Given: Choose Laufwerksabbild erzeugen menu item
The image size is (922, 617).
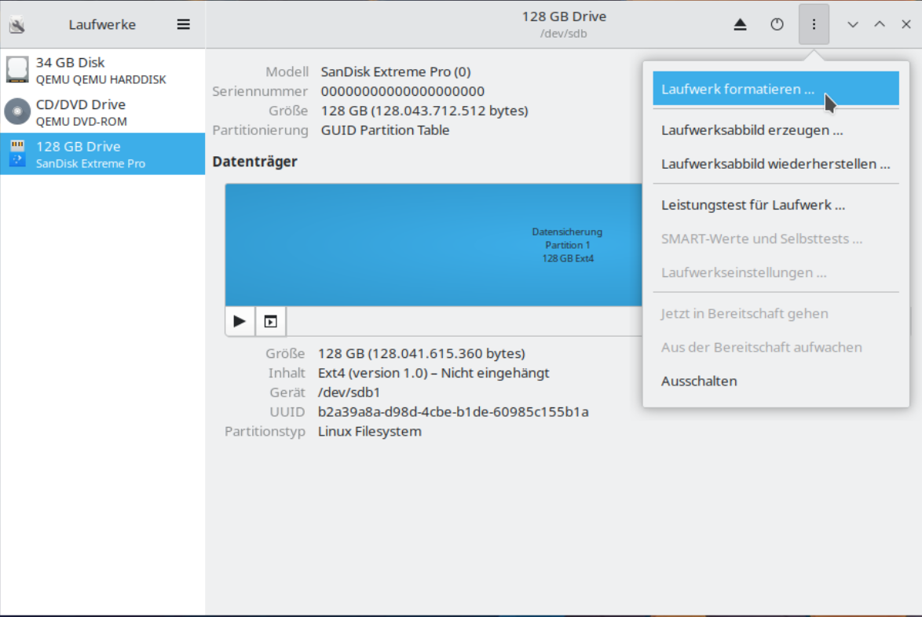Looking at the screenshot, I should (x=752, y=130).
